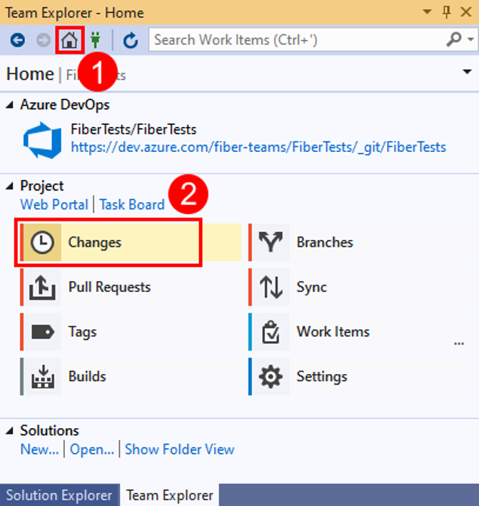
Task: Click the New... solution link
Action: point(40,449)
